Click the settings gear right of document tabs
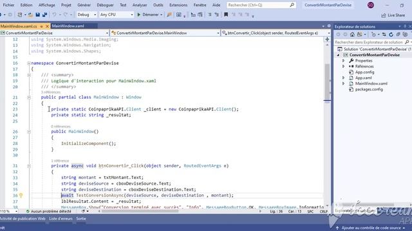The width and height of the screenshot is (412, 231). point(329,26)
